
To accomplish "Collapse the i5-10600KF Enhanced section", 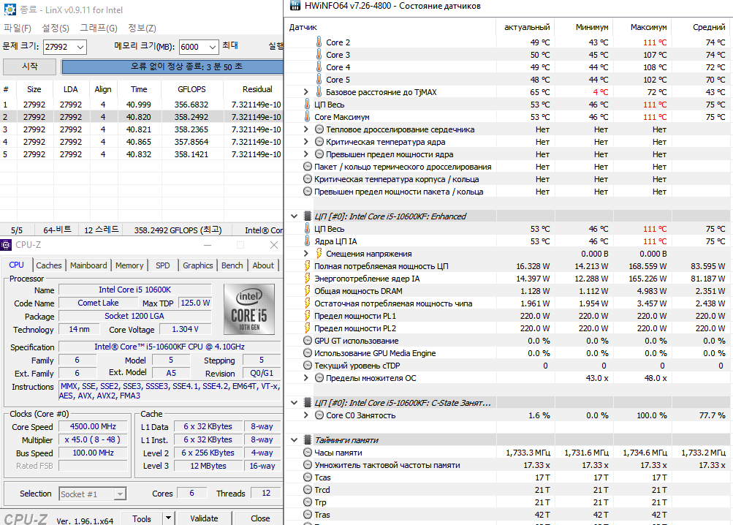I will [x=294, y=216].
